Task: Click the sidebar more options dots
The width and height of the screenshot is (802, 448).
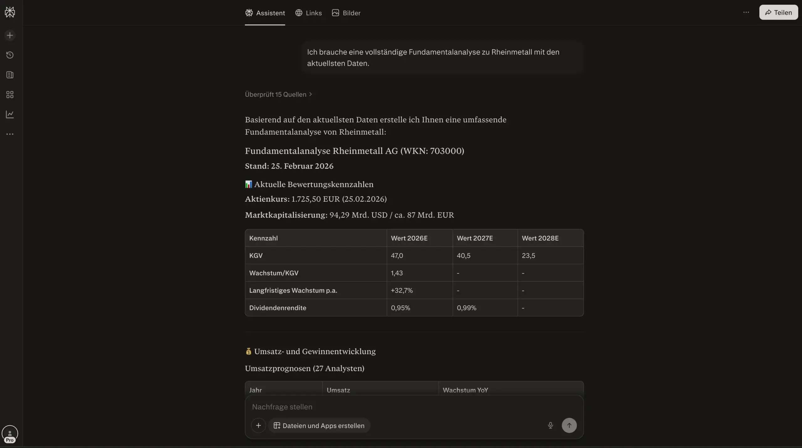Action: 10,134
